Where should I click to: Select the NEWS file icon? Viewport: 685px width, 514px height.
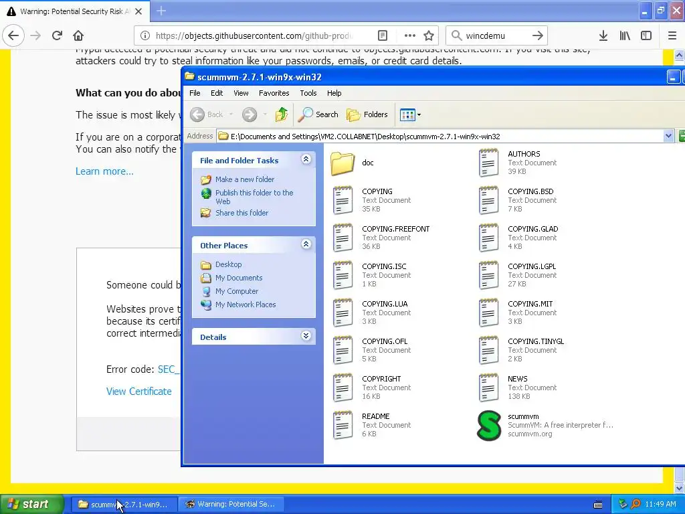488,388
